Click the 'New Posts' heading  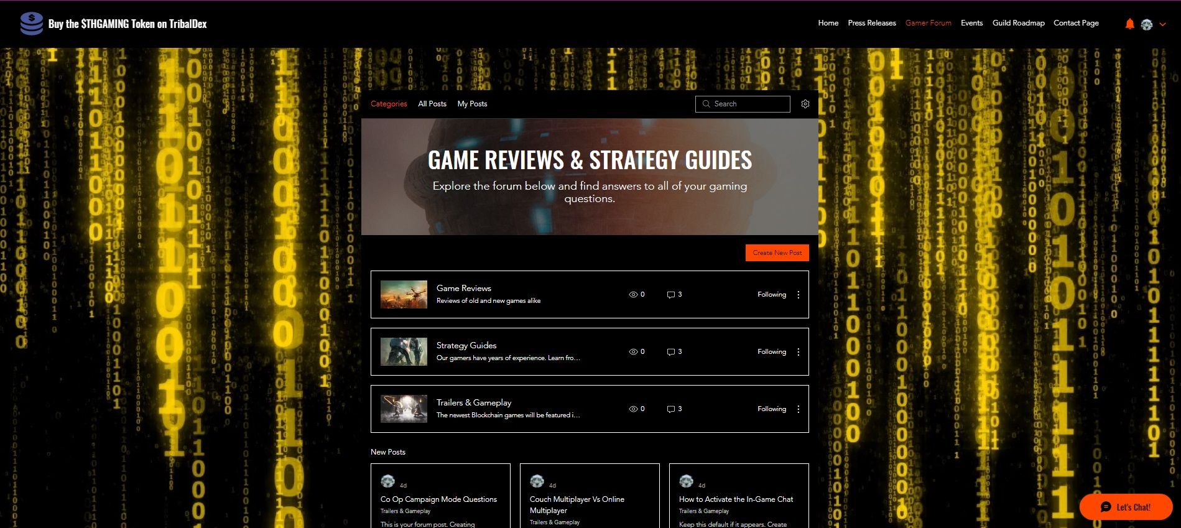[x=387, y=452]
